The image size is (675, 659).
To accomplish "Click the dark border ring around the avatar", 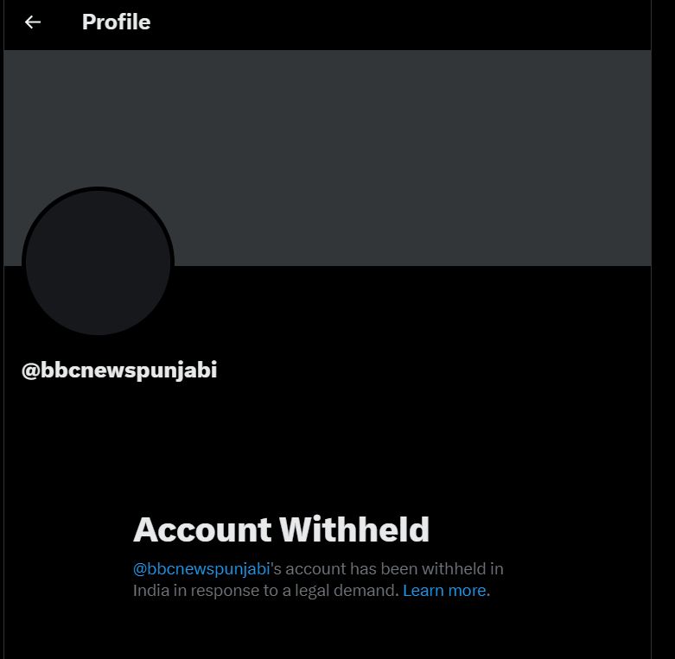I will point(99,189).
